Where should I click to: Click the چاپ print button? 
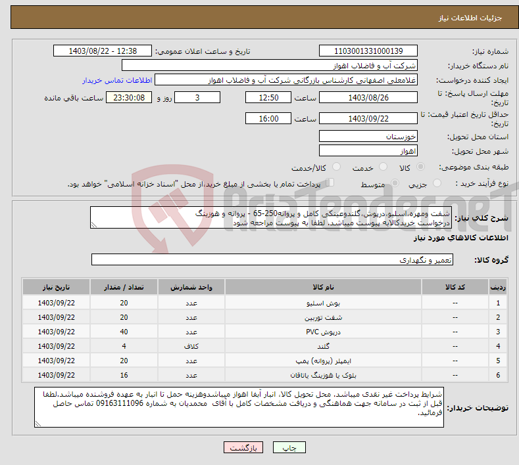tap(289, 447)
